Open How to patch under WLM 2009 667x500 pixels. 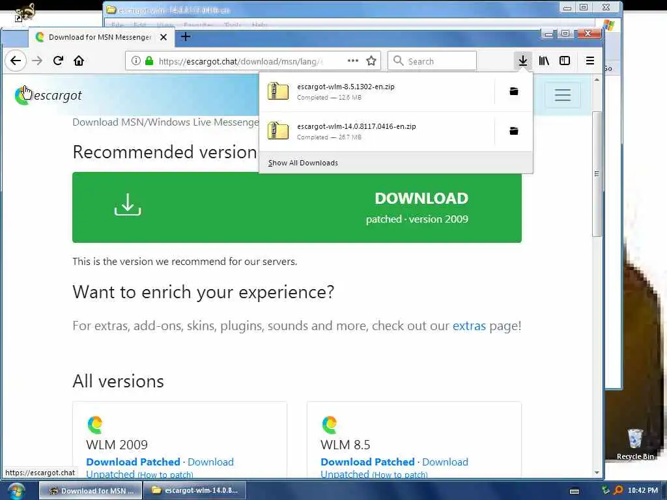165,475
